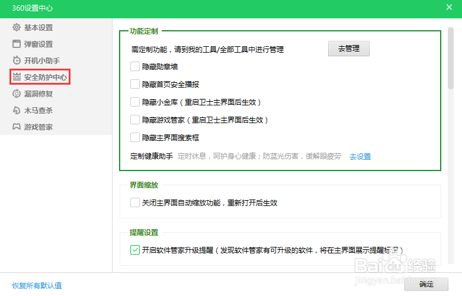
Task: Click the clock icon beside 开机小助手
Action: coord(17,60)
